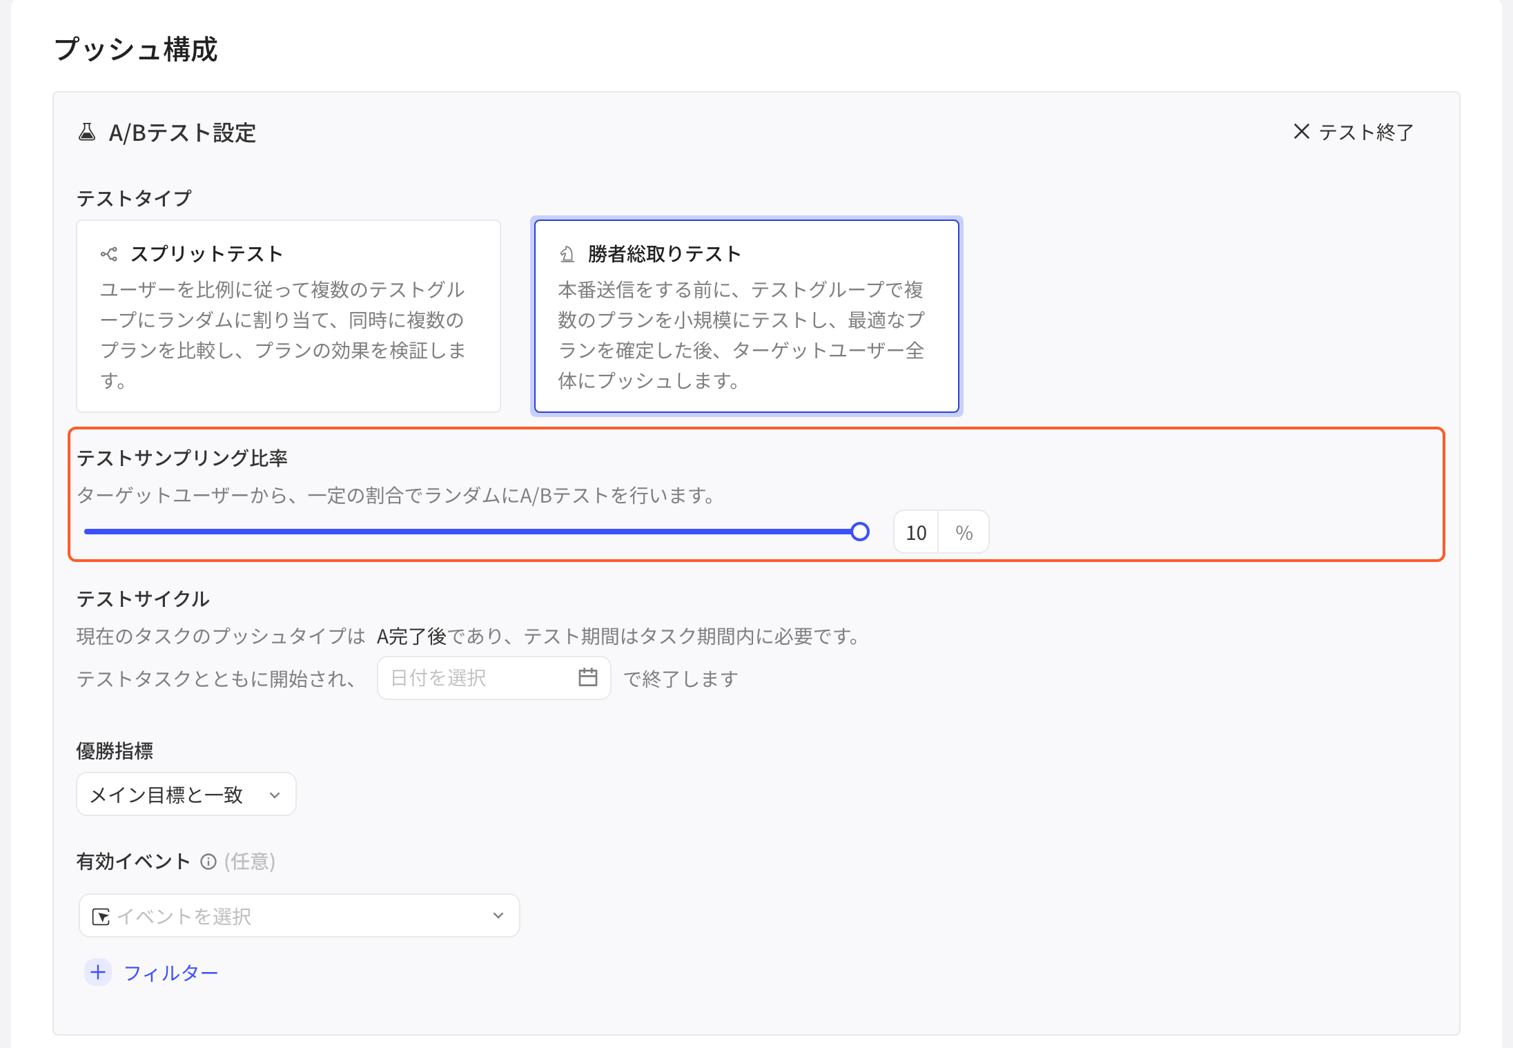The image size is (1513, 1048).
Task: Select the スプリットテスト test type card
Action: pyautogui.click(x=289, y=316)
